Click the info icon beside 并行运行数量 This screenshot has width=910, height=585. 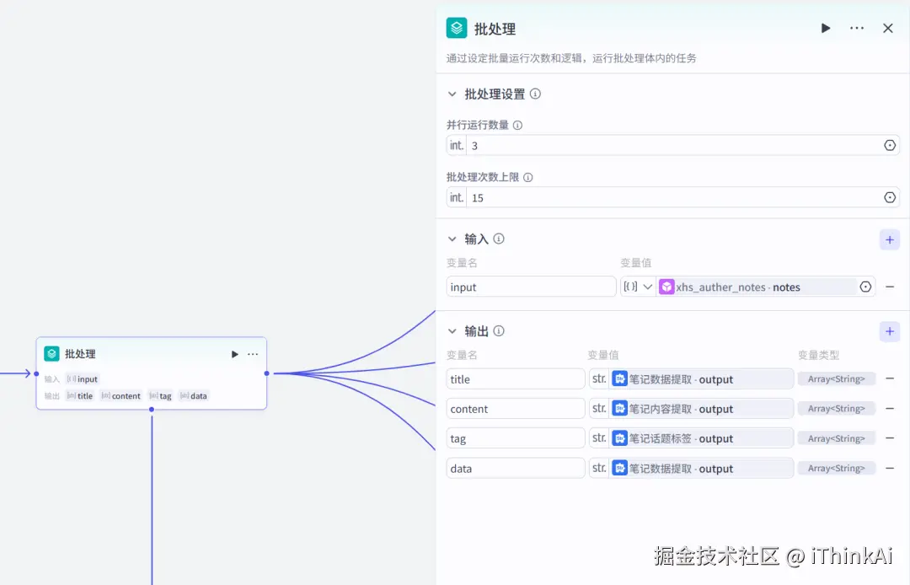click(517, 126)
